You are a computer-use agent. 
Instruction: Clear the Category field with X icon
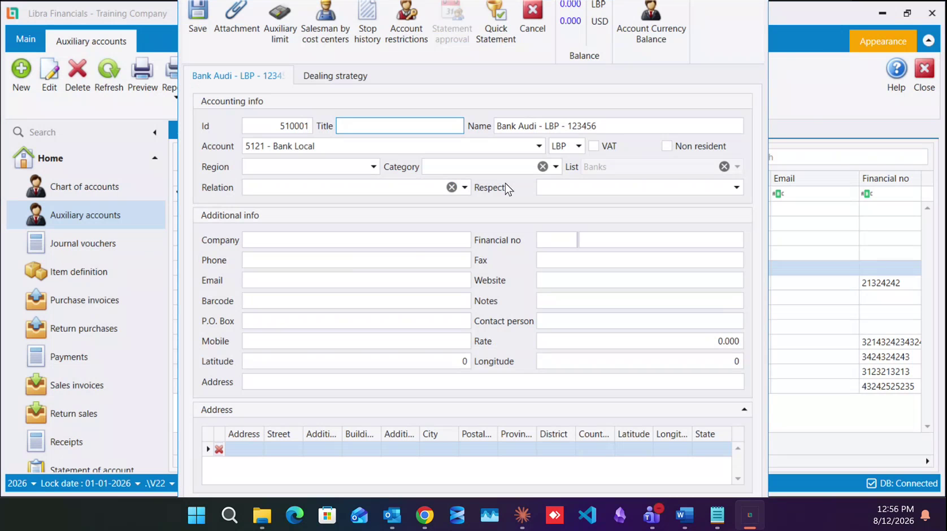coord(542,167)
